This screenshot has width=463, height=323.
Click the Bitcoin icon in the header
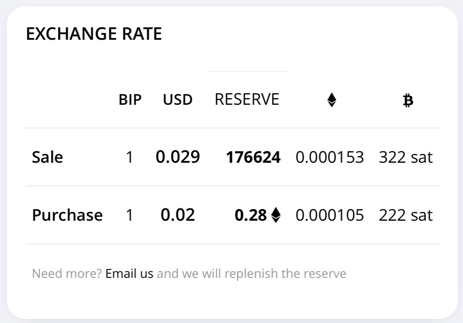408,100
